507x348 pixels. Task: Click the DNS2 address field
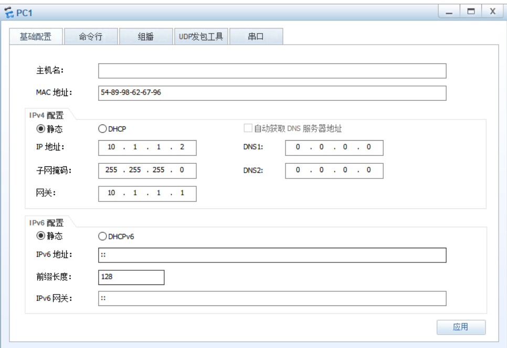(x=334, y=171)
